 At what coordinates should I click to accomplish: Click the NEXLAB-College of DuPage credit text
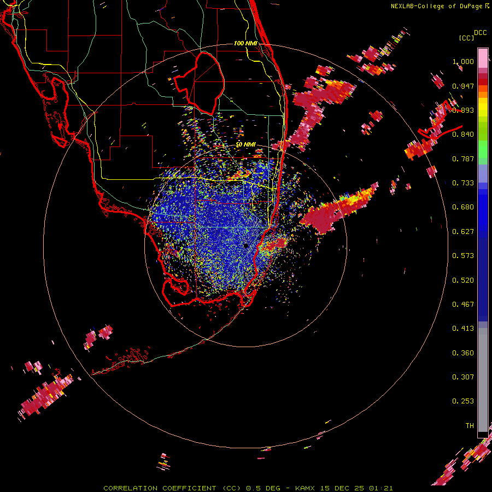pos(437,6)
